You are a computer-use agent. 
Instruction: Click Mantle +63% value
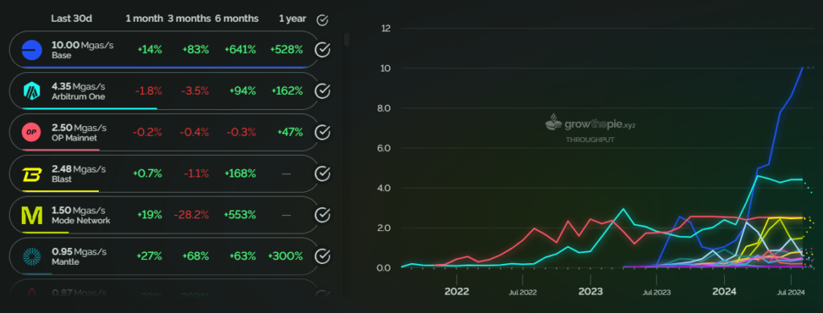point(243,256)
